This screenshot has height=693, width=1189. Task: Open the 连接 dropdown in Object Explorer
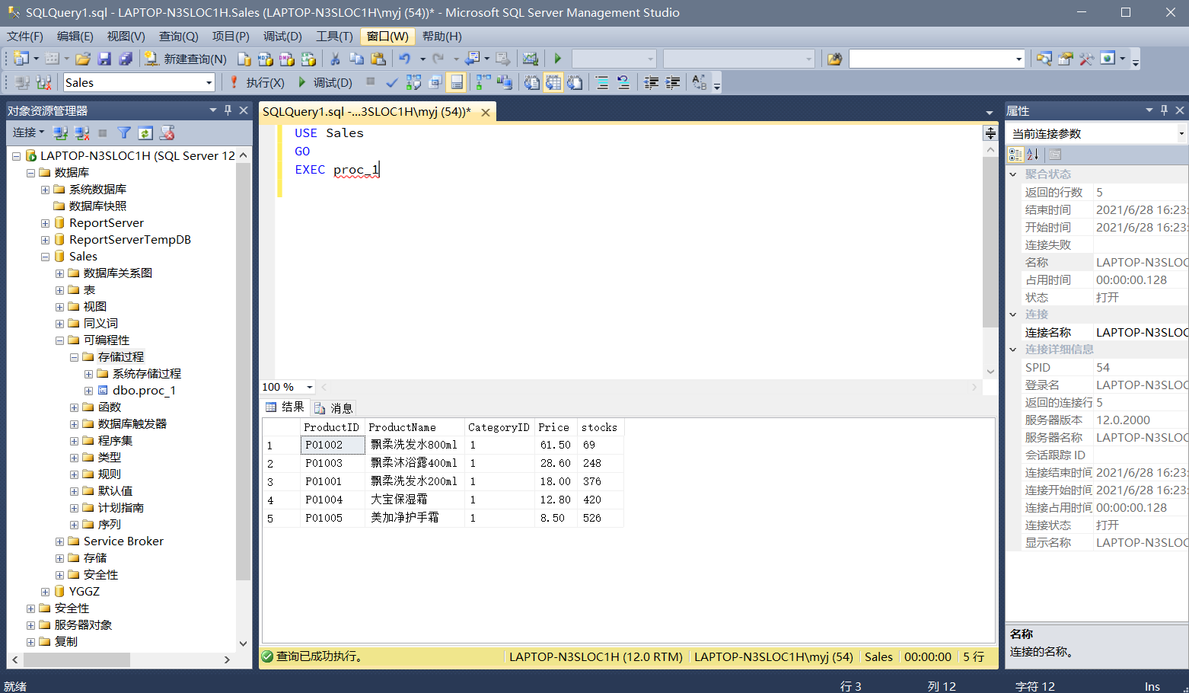[x=28, y=133]
